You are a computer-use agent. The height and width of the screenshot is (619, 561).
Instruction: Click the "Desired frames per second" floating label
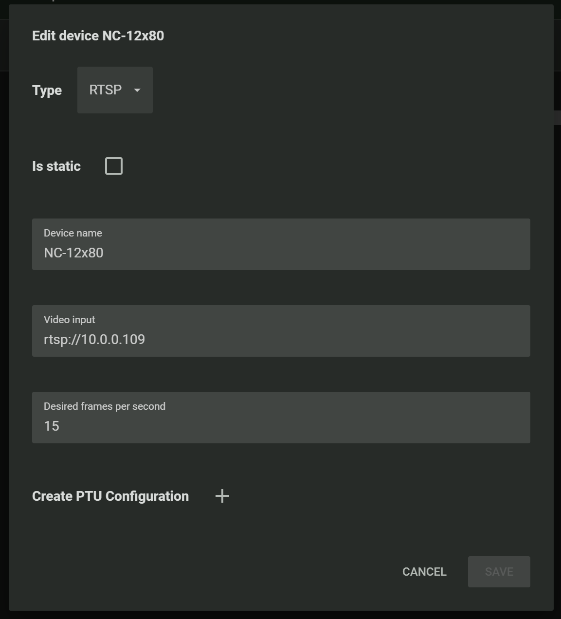click(x=105, y=406)
